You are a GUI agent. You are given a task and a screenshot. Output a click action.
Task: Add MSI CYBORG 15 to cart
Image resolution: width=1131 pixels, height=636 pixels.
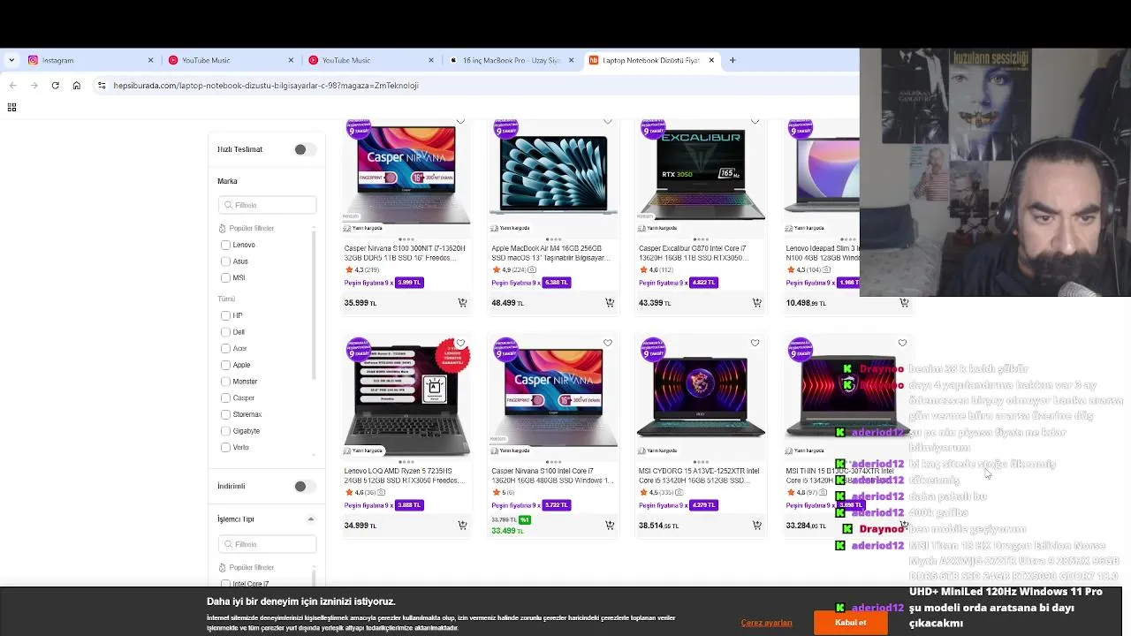coord(756,525)
